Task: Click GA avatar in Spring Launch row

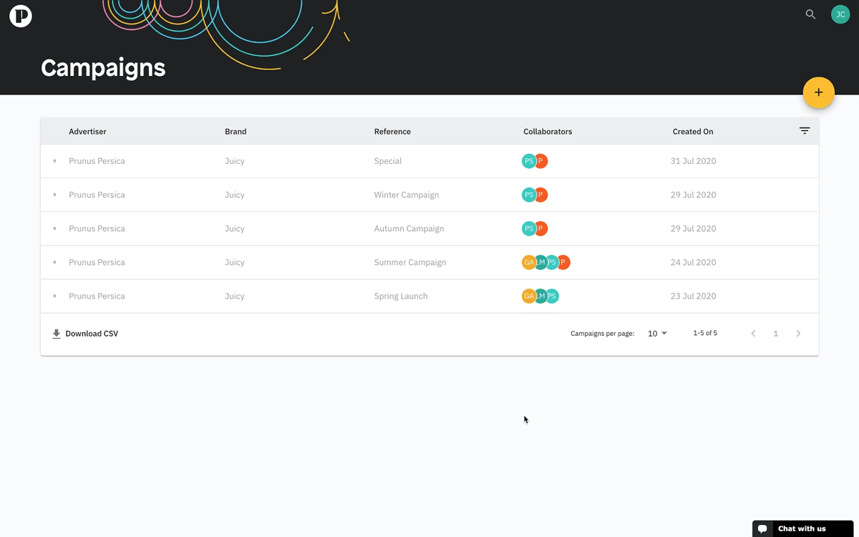Action: (x=528, y=296)
